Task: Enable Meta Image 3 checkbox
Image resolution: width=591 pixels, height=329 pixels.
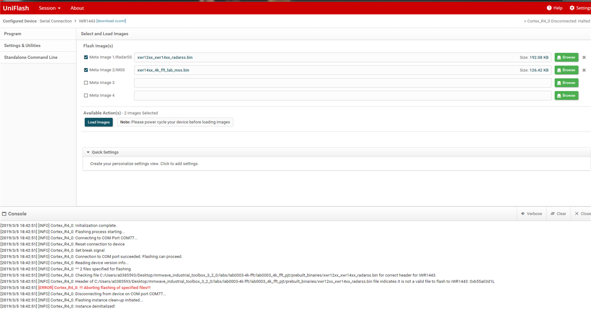Action: point(86,83)
